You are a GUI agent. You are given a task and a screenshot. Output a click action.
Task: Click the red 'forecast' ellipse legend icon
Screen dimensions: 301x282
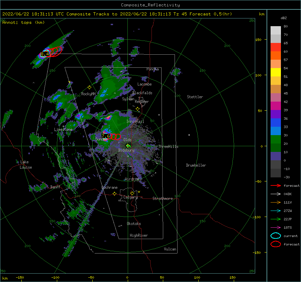(276, 244)
